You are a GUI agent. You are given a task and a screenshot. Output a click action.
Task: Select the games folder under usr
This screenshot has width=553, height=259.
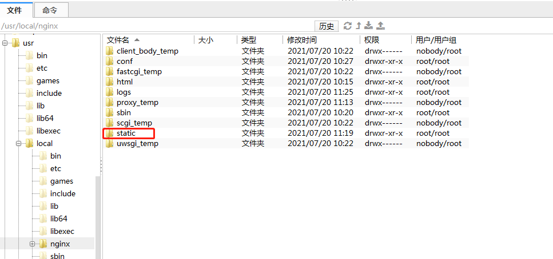click(48, 81)
